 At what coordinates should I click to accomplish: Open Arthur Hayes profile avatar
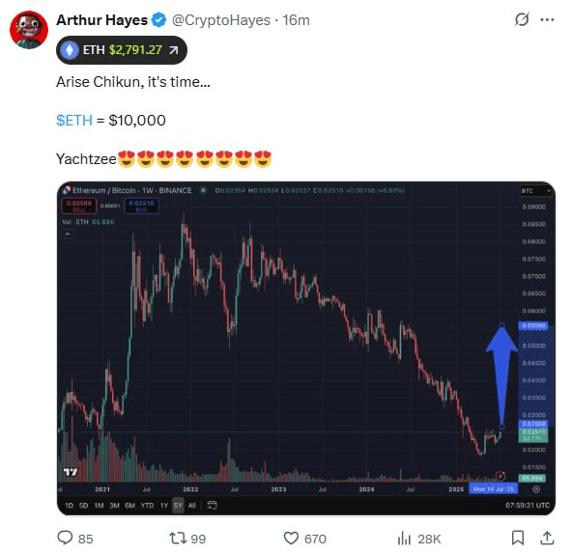click(29, 30)
